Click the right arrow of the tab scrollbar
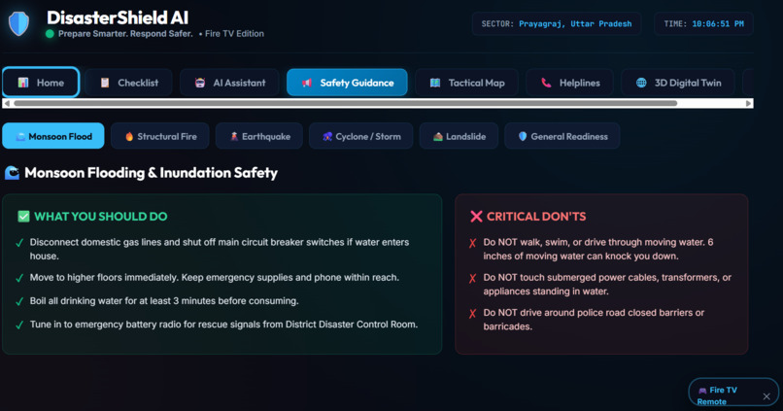 (749, 103)
